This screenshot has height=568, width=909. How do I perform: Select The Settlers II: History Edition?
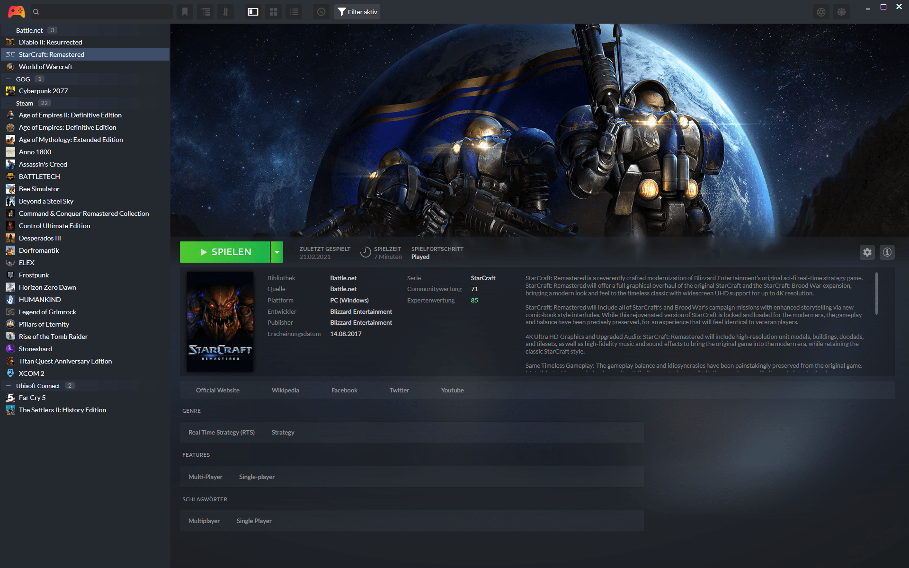pyautogui.click(x=85, y=410)
